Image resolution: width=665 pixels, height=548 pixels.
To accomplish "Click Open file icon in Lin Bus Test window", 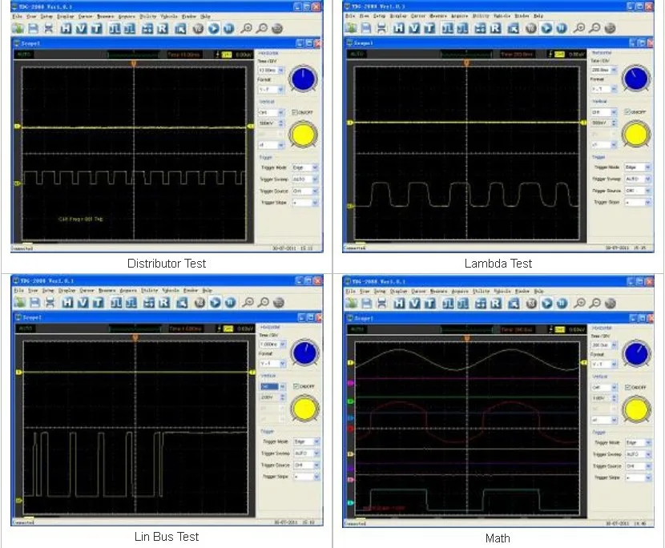I will pyautogui.click(x=19, y=302).
